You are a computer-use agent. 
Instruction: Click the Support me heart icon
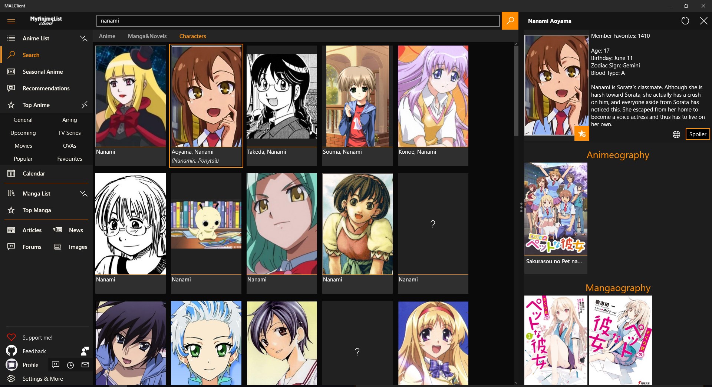[x=11, y=337]
